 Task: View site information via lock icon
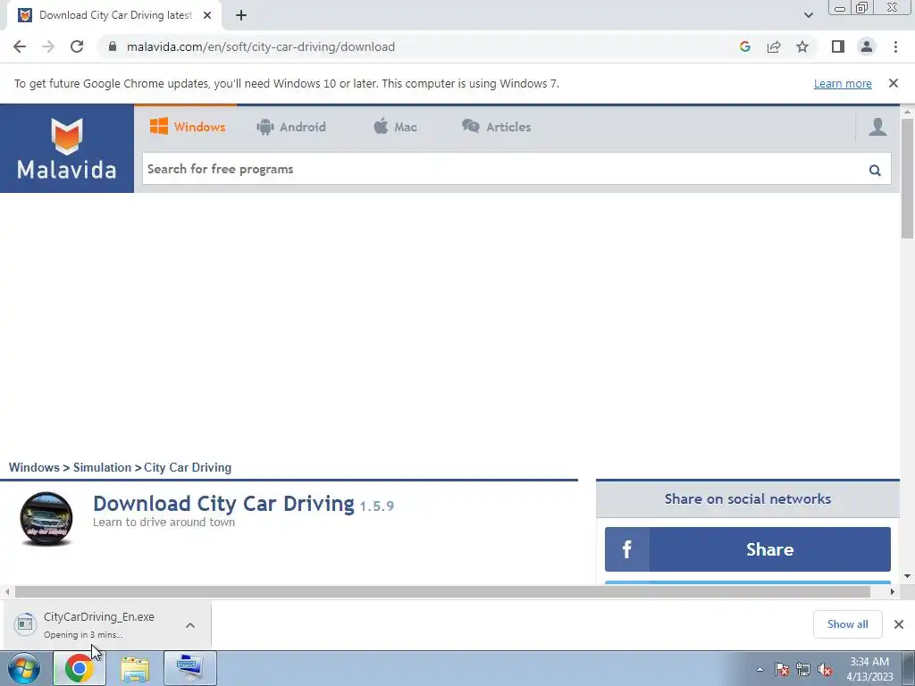[113, 46]
